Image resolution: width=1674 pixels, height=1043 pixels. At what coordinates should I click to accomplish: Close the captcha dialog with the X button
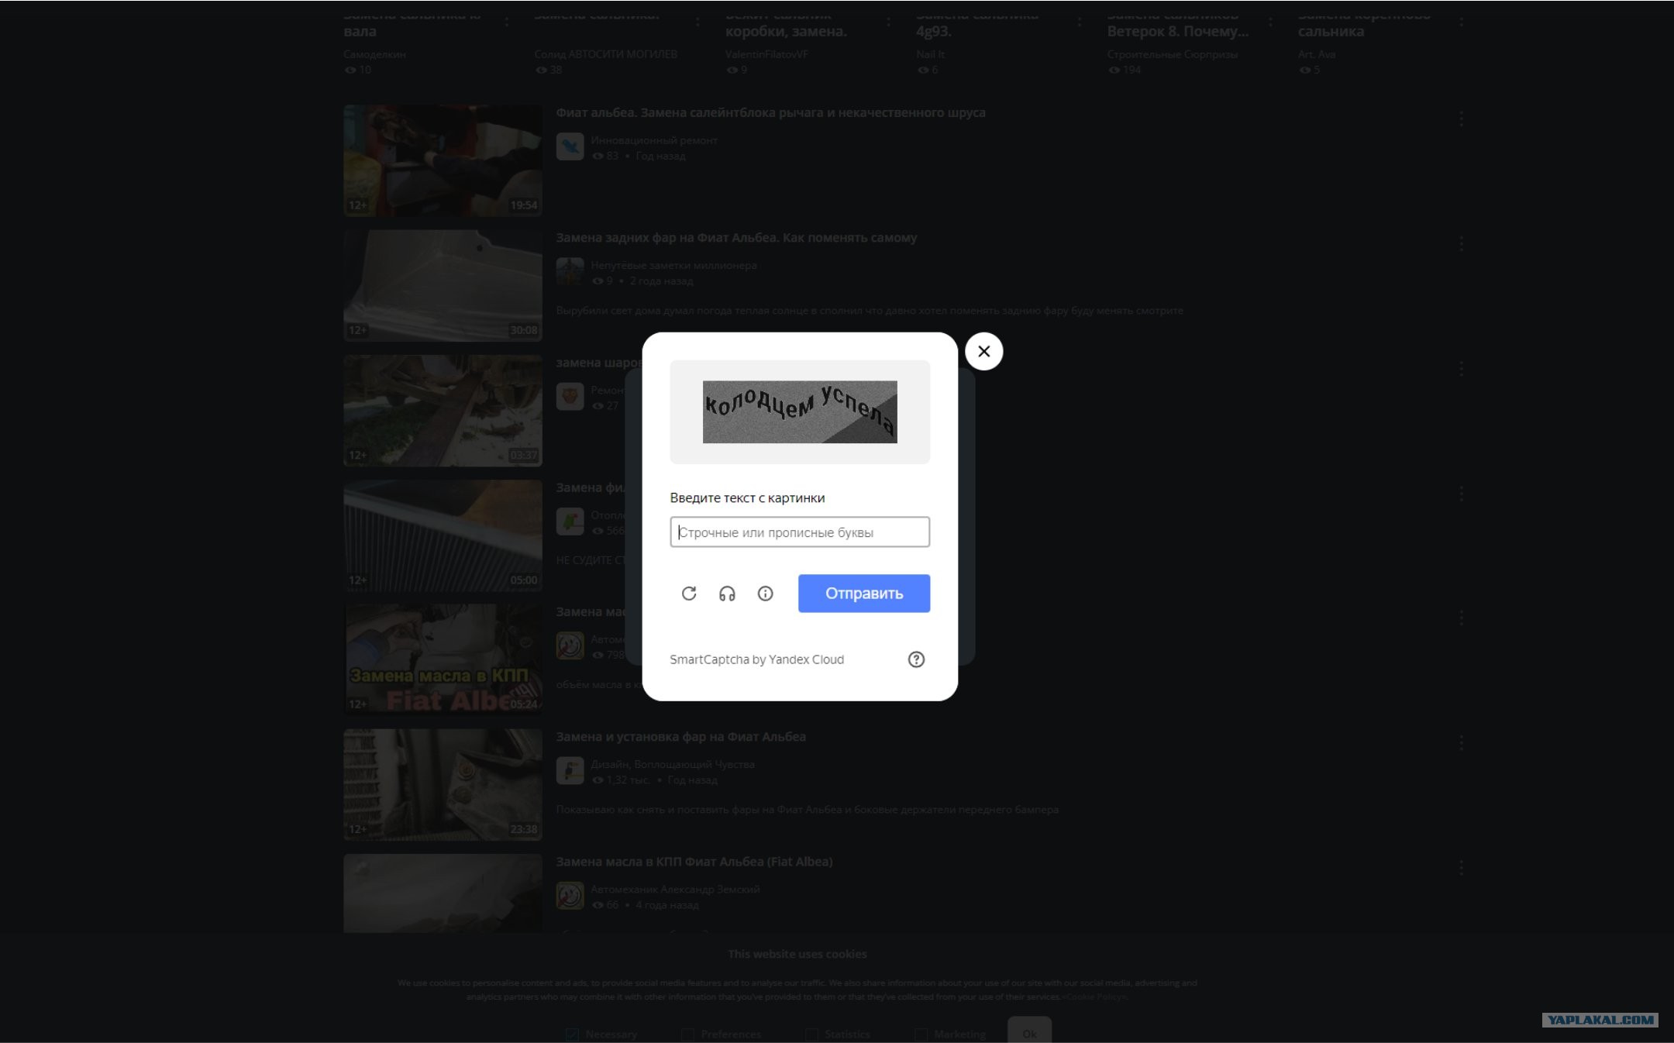(x=984, y=351)
